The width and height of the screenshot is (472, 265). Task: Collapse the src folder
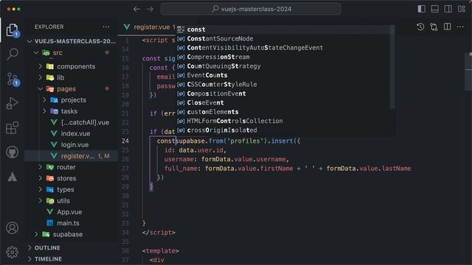click(72, 53)
